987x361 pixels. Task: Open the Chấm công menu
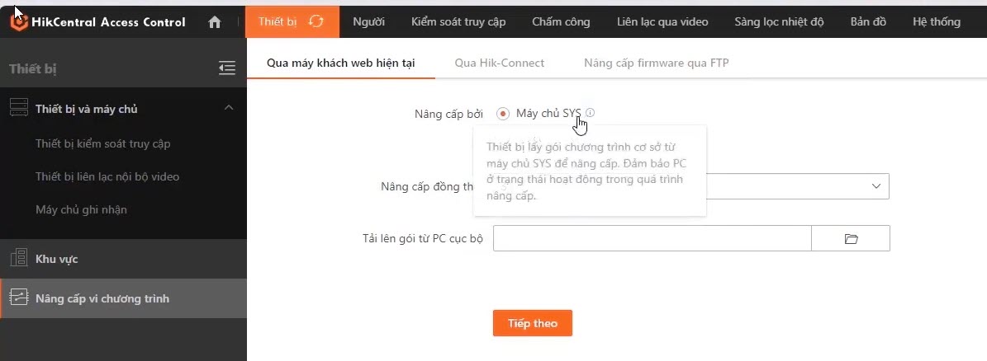[561, 22]
